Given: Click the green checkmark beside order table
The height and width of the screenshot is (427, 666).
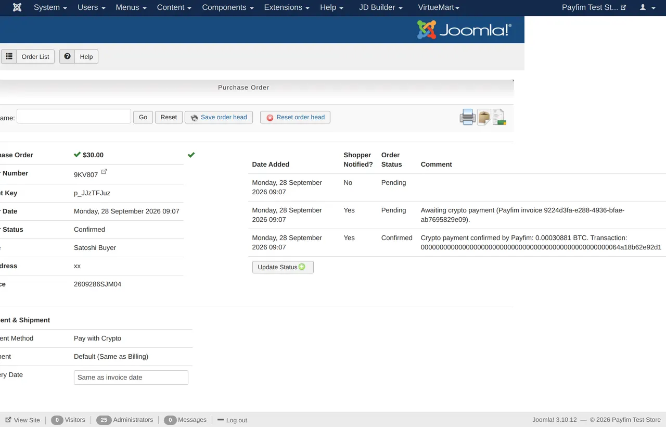Looking at the screenshot, I should pos(191,155).
